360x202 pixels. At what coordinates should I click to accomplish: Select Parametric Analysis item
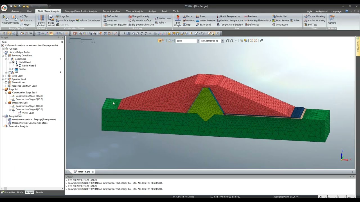[18, 126]
